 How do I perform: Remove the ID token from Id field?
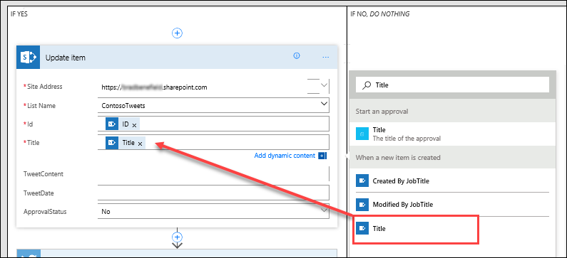134,125
